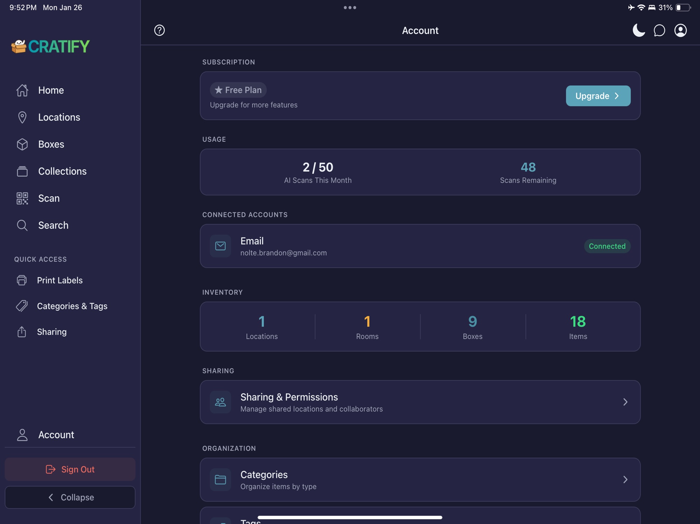Click the Wi-Fi icon in status bar
The width and height of the screenshot is (700, 524).
pos(641,7)
